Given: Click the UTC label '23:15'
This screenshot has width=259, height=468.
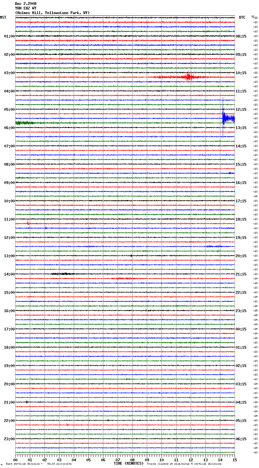Looking at the screenshot, I should [x=241, y=311].
